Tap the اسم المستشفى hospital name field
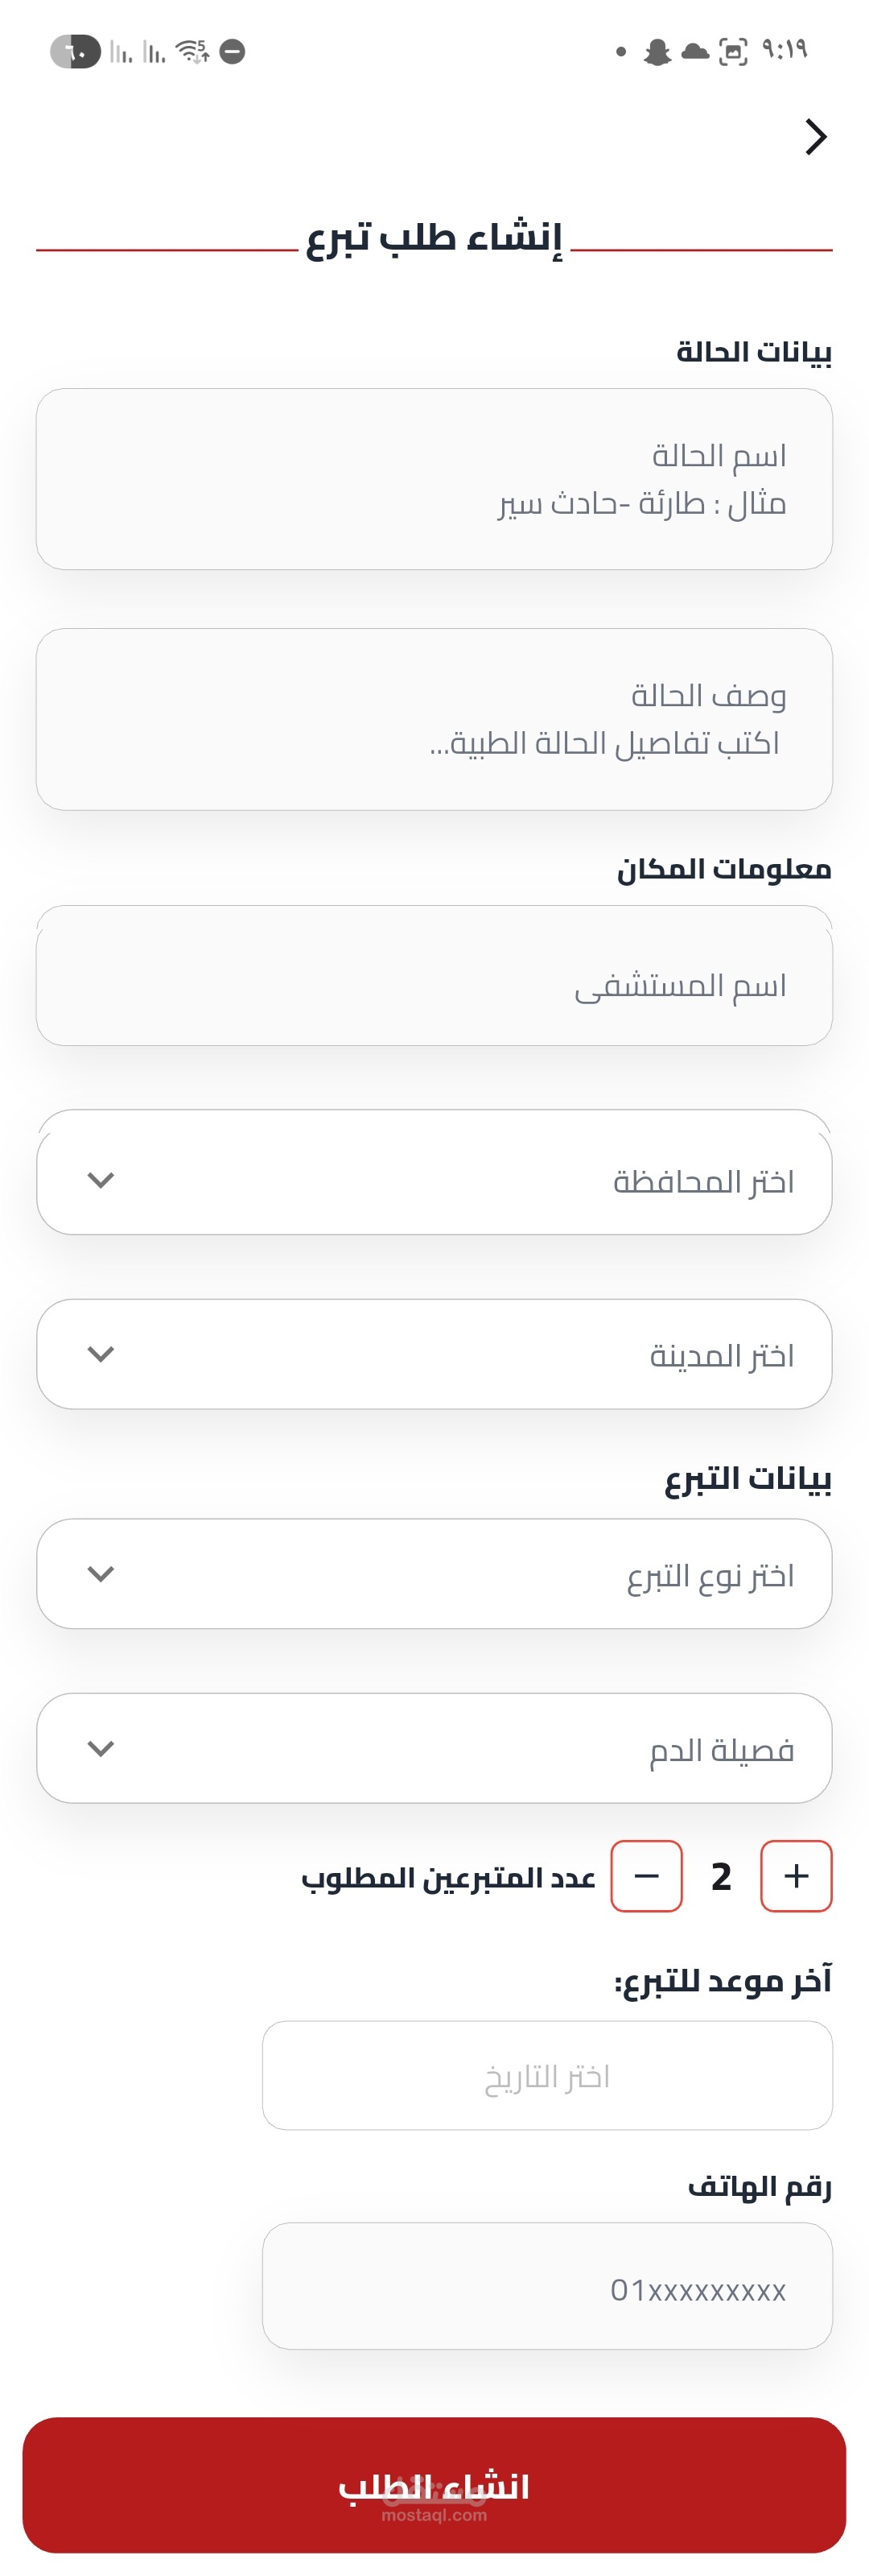This screenshot has width=869, height=2576. coord(434,985)
